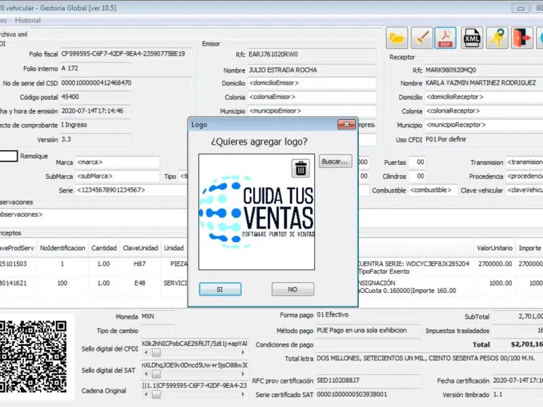
Task: Click the Receptor Rfc field MARK980920MQ0
Action: click(484, 71)
